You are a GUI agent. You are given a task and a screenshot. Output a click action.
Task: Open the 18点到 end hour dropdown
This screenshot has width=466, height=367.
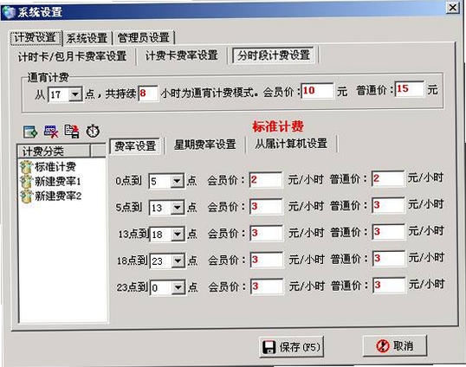coord(178,261)
